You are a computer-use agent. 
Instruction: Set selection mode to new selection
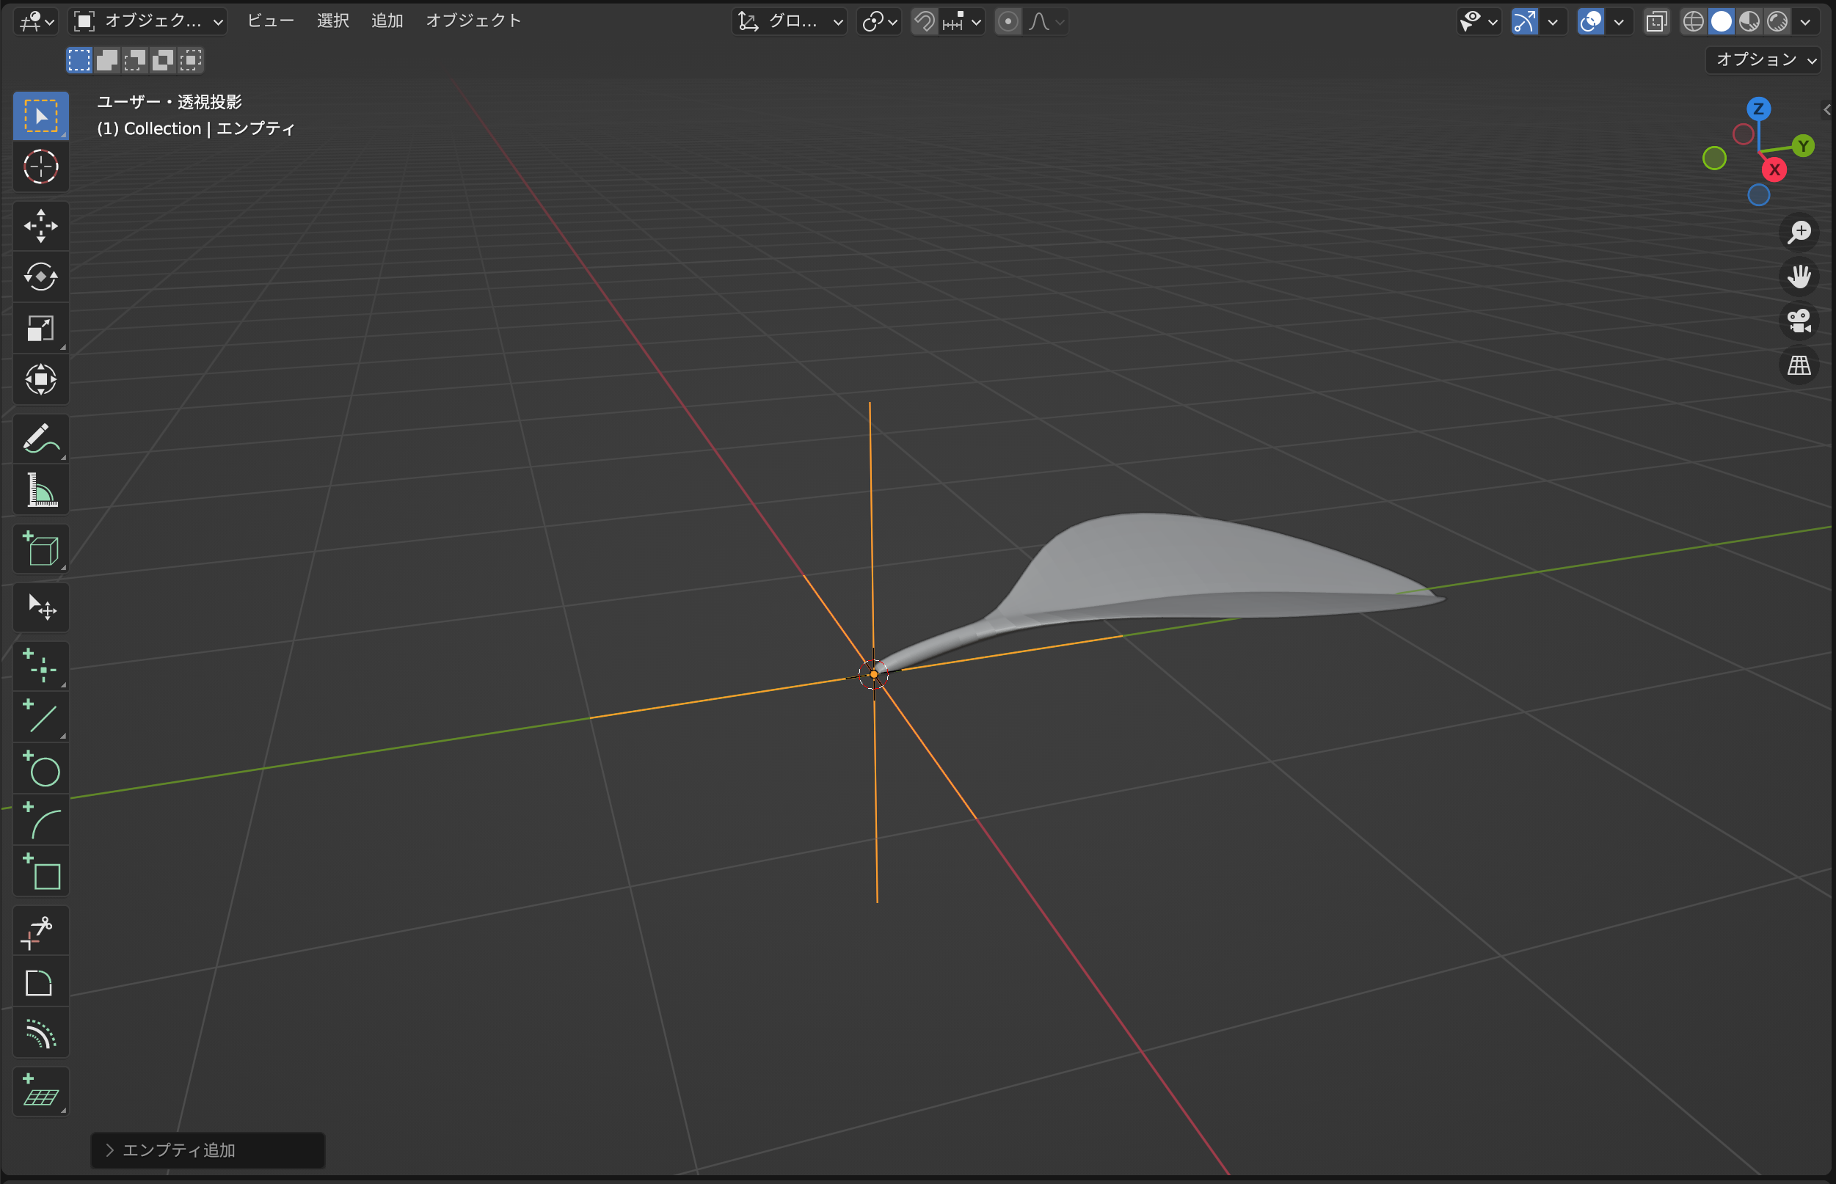[79, 60]
